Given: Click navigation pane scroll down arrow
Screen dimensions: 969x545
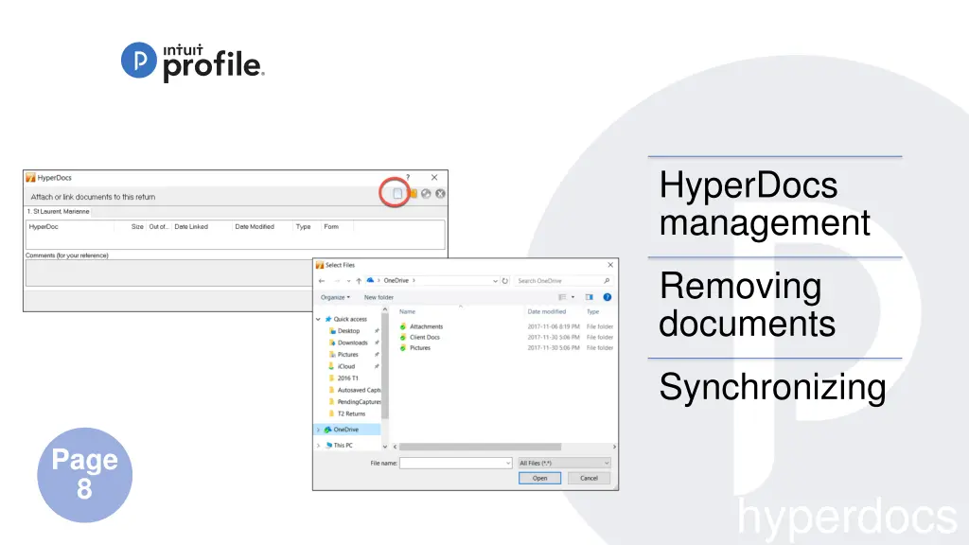Looking at the screenshot, I should tap(385, 447).
